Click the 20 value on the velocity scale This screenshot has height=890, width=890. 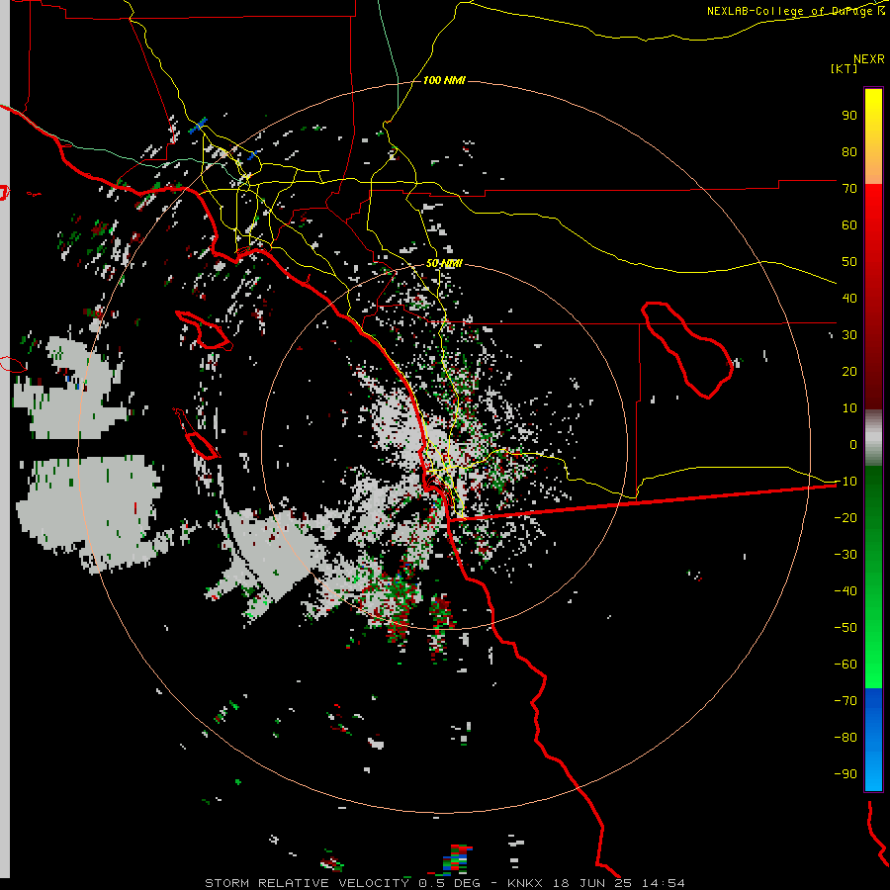(849, 371)
